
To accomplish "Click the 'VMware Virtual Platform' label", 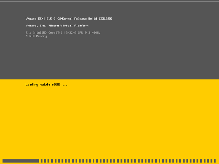I will (68, 26).
